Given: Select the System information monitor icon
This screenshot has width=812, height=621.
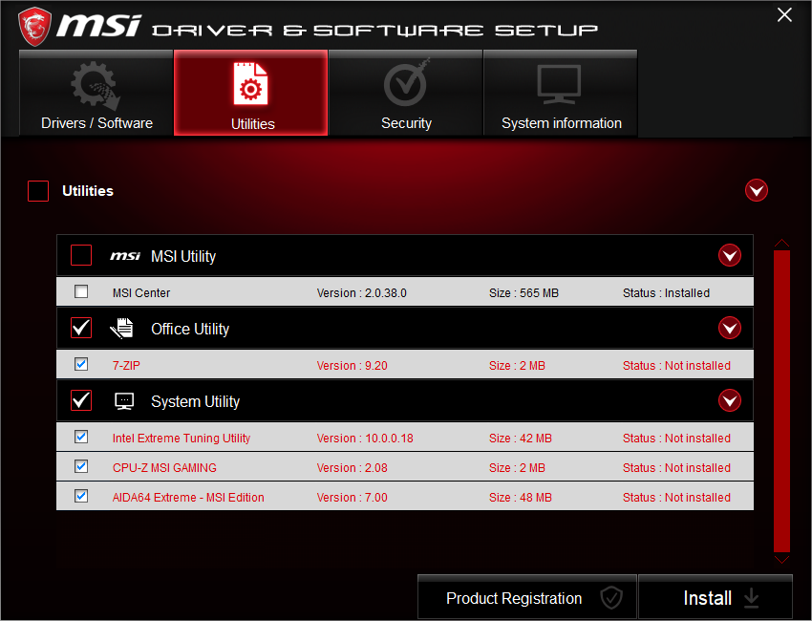Looking at the screenshot, I should 561,84.
